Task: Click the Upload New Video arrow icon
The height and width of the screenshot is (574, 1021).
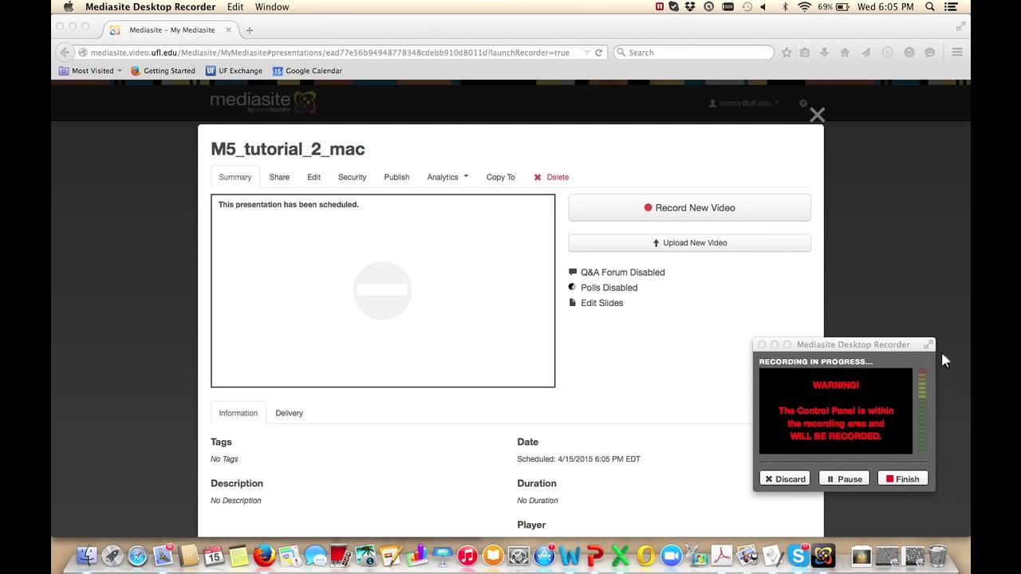Action: pyautogui.click(x=656, y=242)
